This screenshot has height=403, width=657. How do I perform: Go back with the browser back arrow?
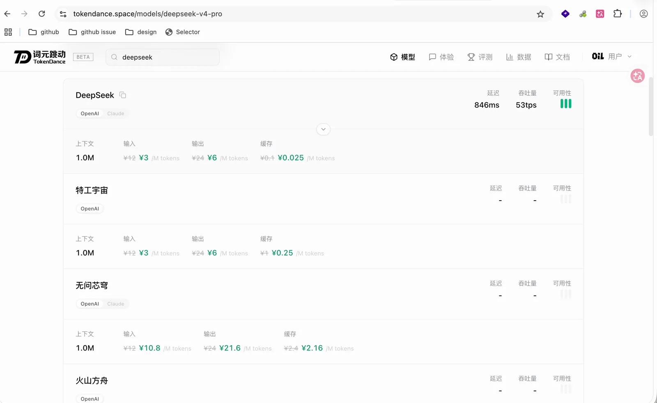click(7, 14)
